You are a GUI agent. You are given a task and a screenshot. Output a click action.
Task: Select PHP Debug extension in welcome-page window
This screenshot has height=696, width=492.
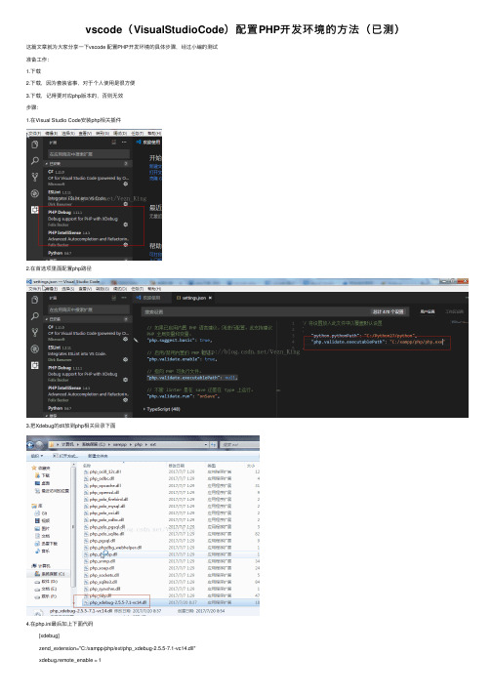coord(88,219)
